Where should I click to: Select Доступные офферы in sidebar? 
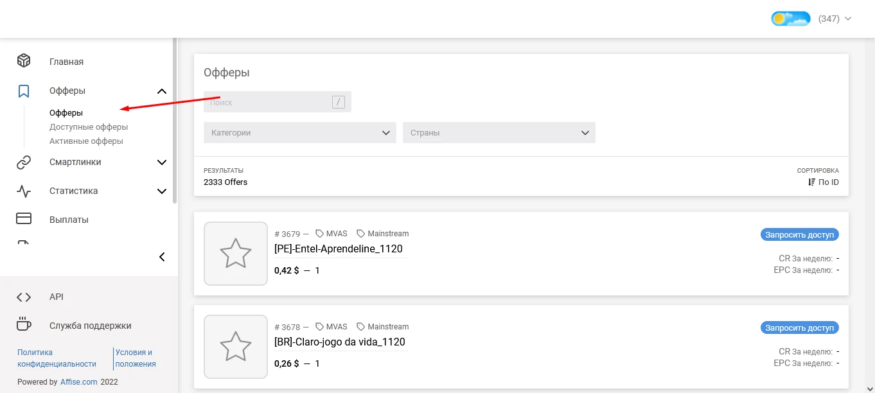click(x=89, y=127)
